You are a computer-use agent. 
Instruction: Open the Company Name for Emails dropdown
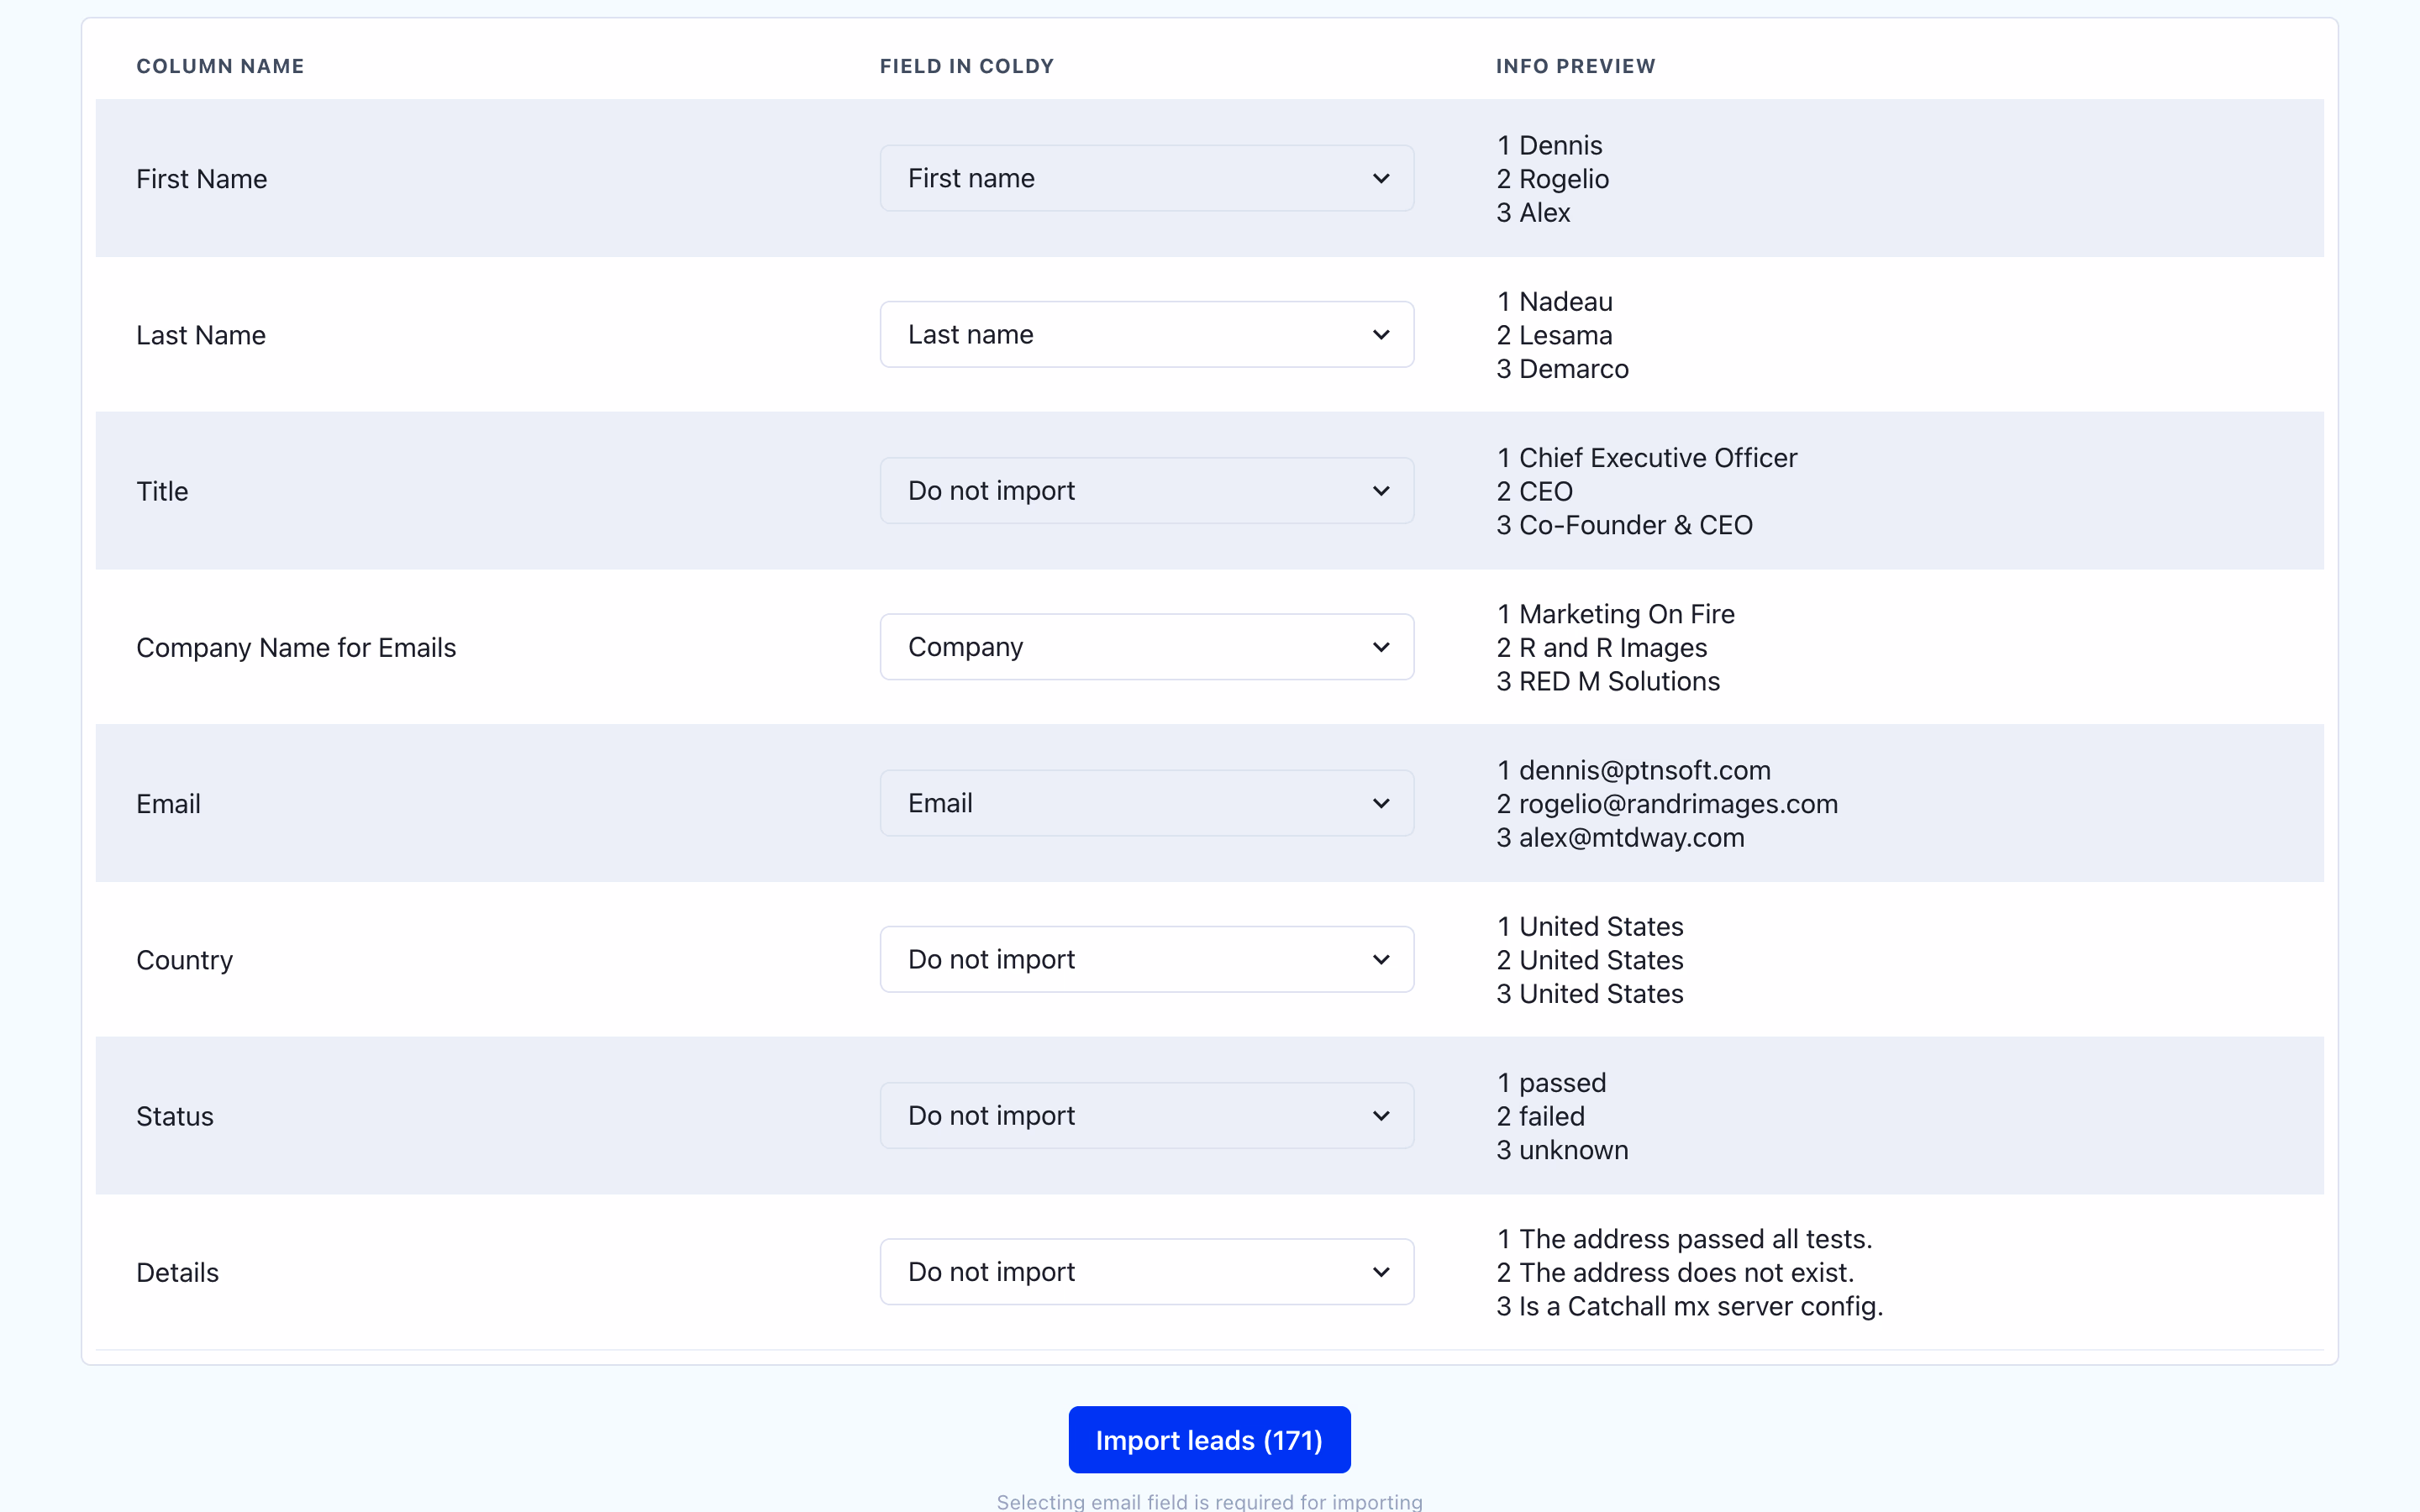[x=1146, y=647]
